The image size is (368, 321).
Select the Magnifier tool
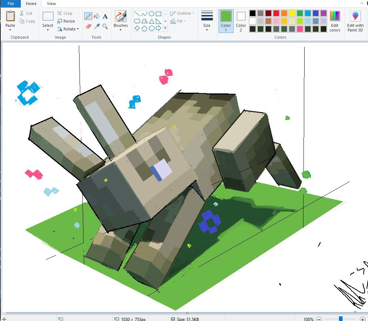tap(105, 26)
